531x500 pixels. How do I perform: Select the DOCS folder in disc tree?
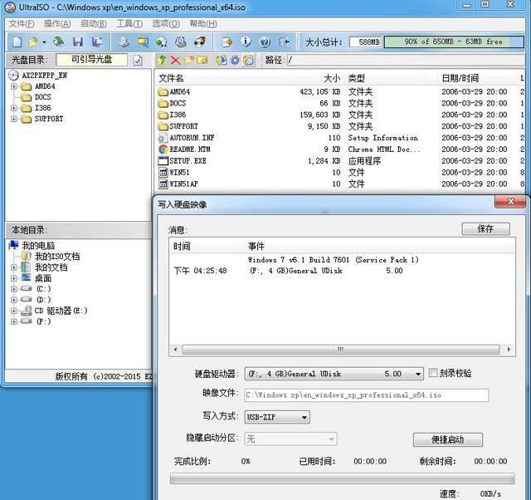click(x=42, y=97)
